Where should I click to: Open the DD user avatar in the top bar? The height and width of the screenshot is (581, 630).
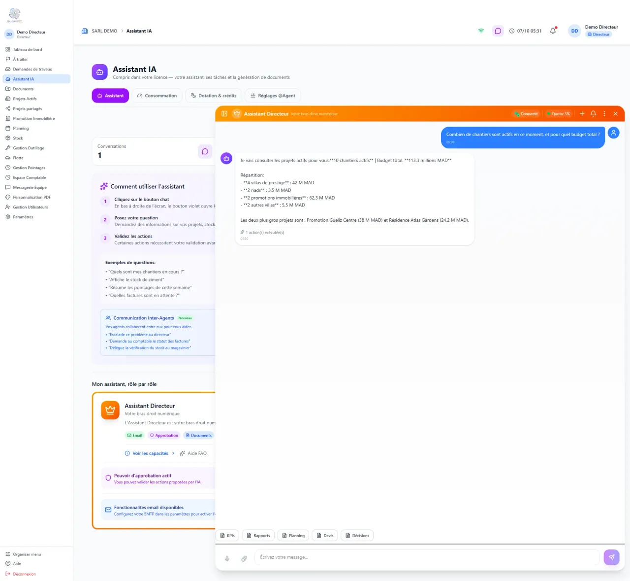(x=574, y=31)
